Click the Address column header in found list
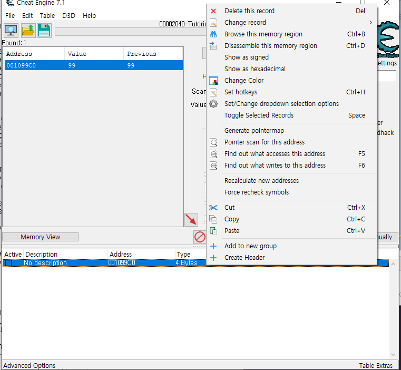The height and width of the screenshot is (370, 401). tap(35, 54)
